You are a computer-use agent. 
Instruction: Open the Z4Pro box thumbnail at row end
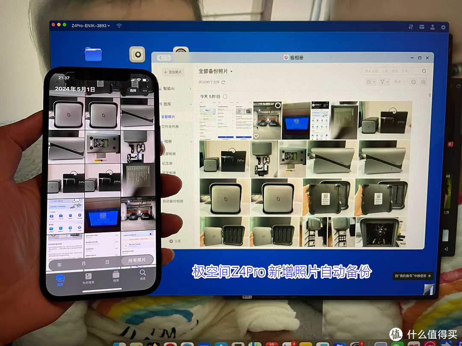(385, 120)
